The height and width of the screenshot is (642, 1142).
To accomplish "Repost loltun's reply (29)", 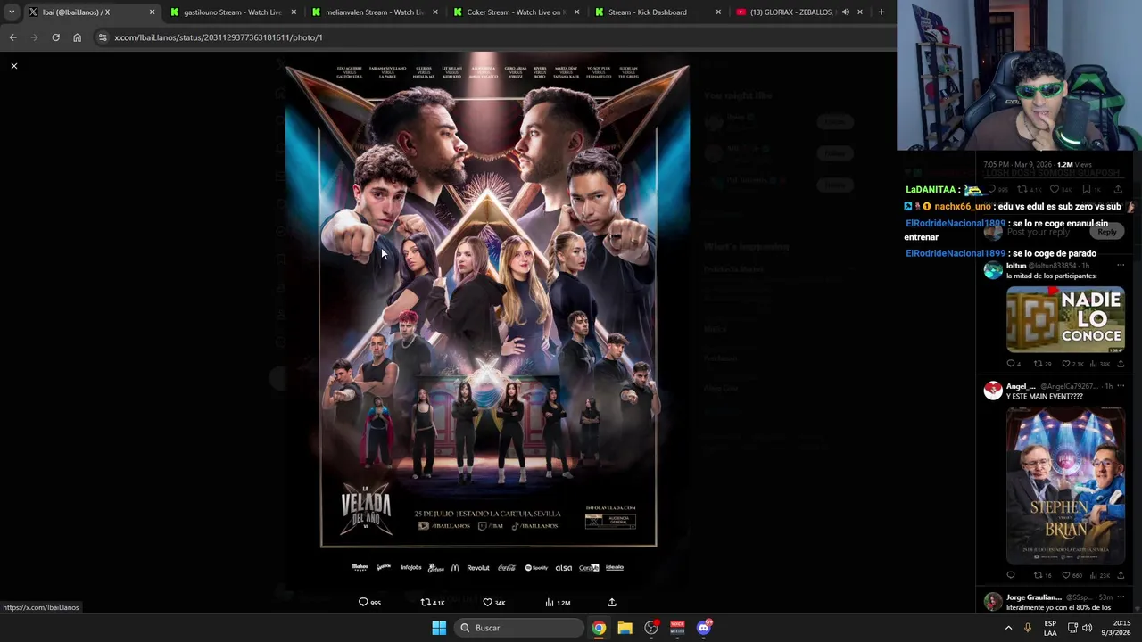I will [x=1041, y=364].
